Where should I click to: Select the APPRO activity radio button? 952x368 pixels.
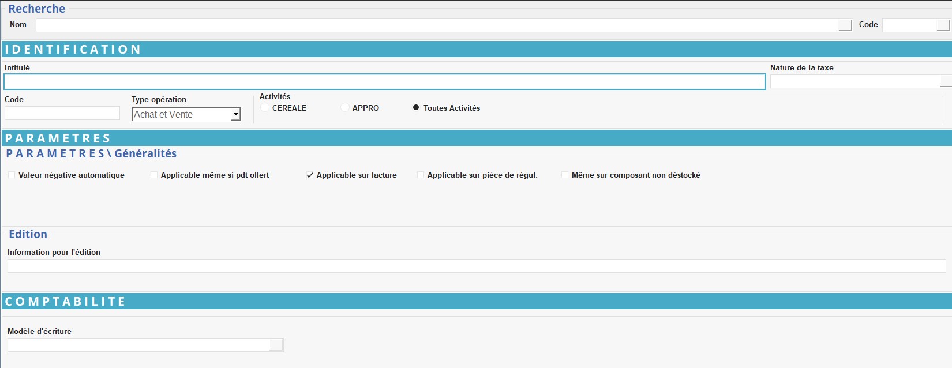pos(345,108)
